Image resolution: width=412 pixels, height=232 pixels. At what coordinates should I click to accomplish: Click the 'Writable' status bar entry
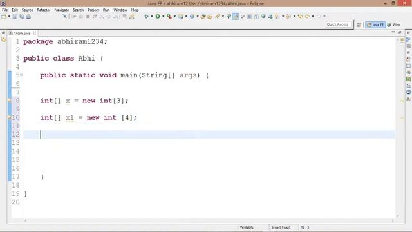(x=247, y=227)
